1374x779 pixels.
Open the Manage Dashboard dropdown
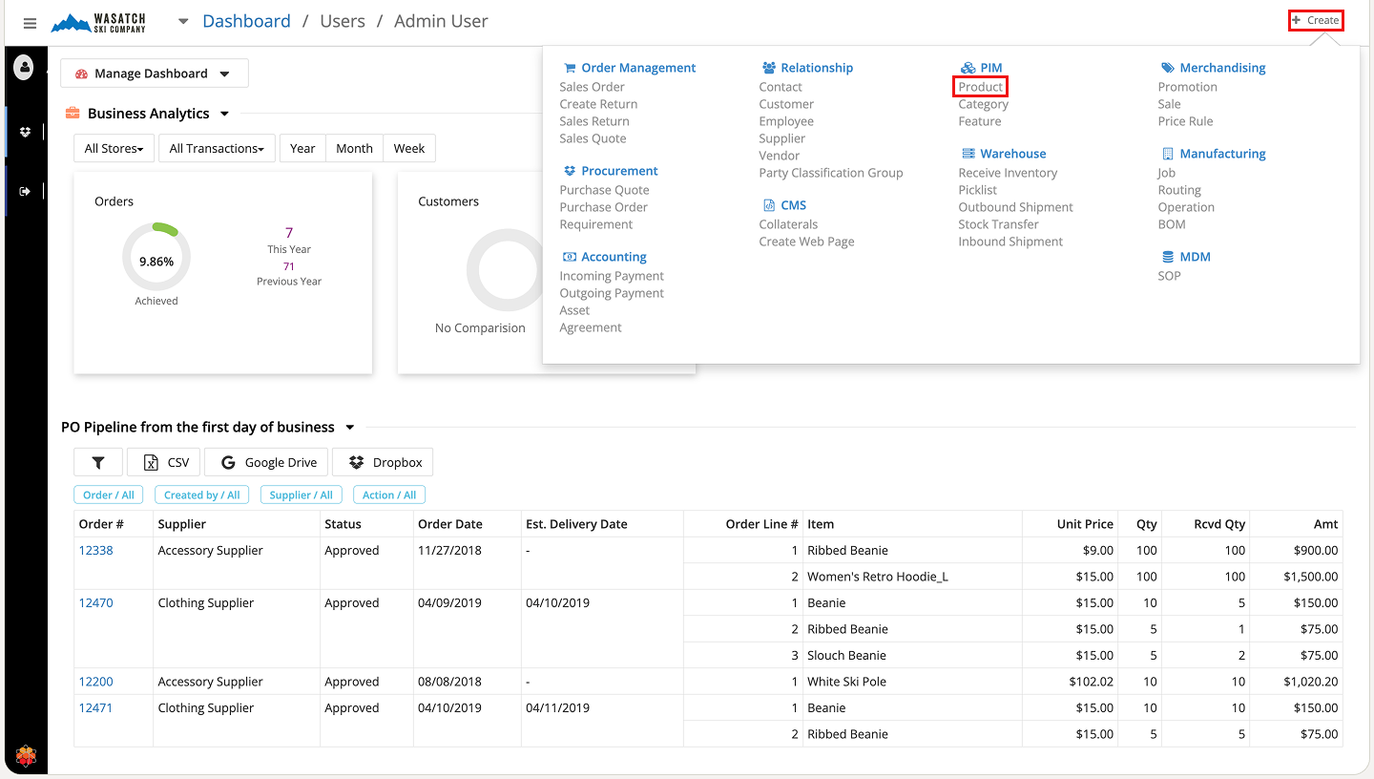pos(154,74)
